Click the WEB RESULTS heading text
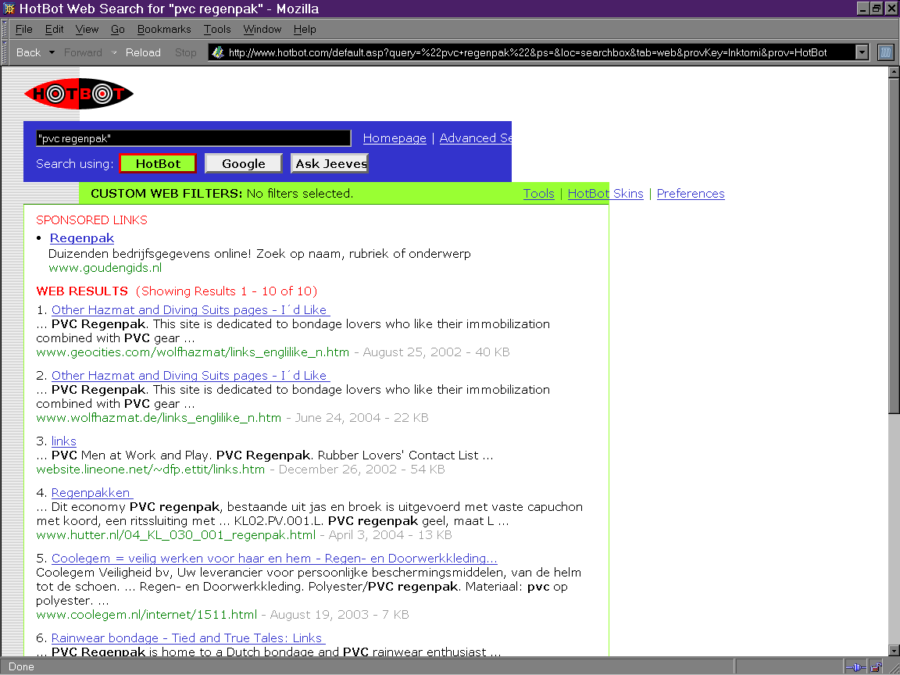 coord(82,291)
